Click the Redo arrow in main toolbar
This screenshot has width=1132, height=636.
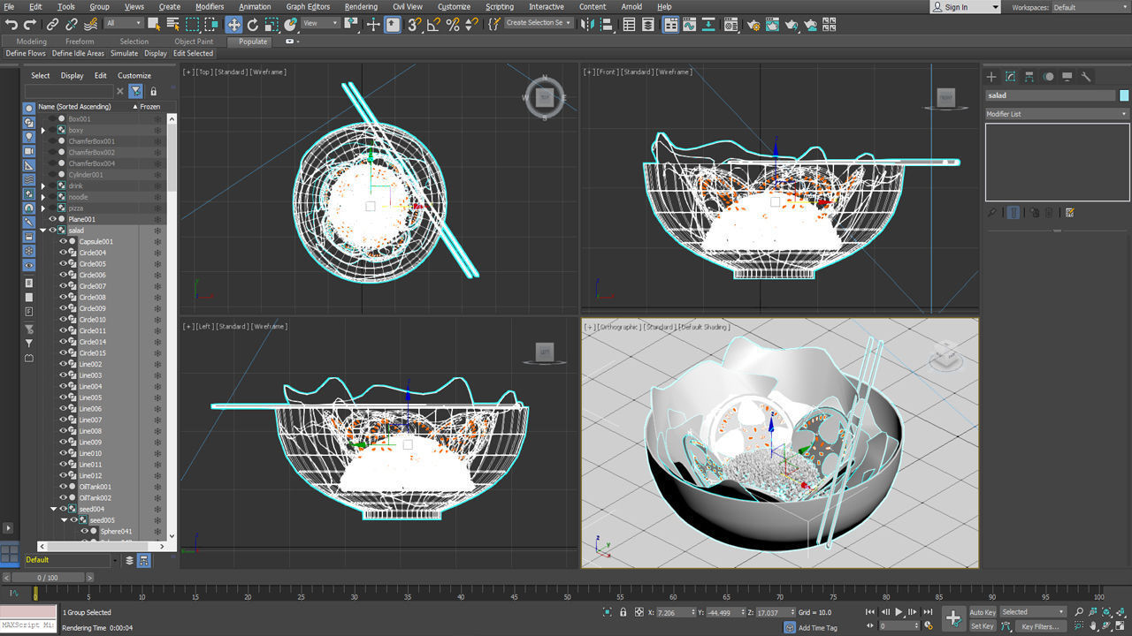30,25
